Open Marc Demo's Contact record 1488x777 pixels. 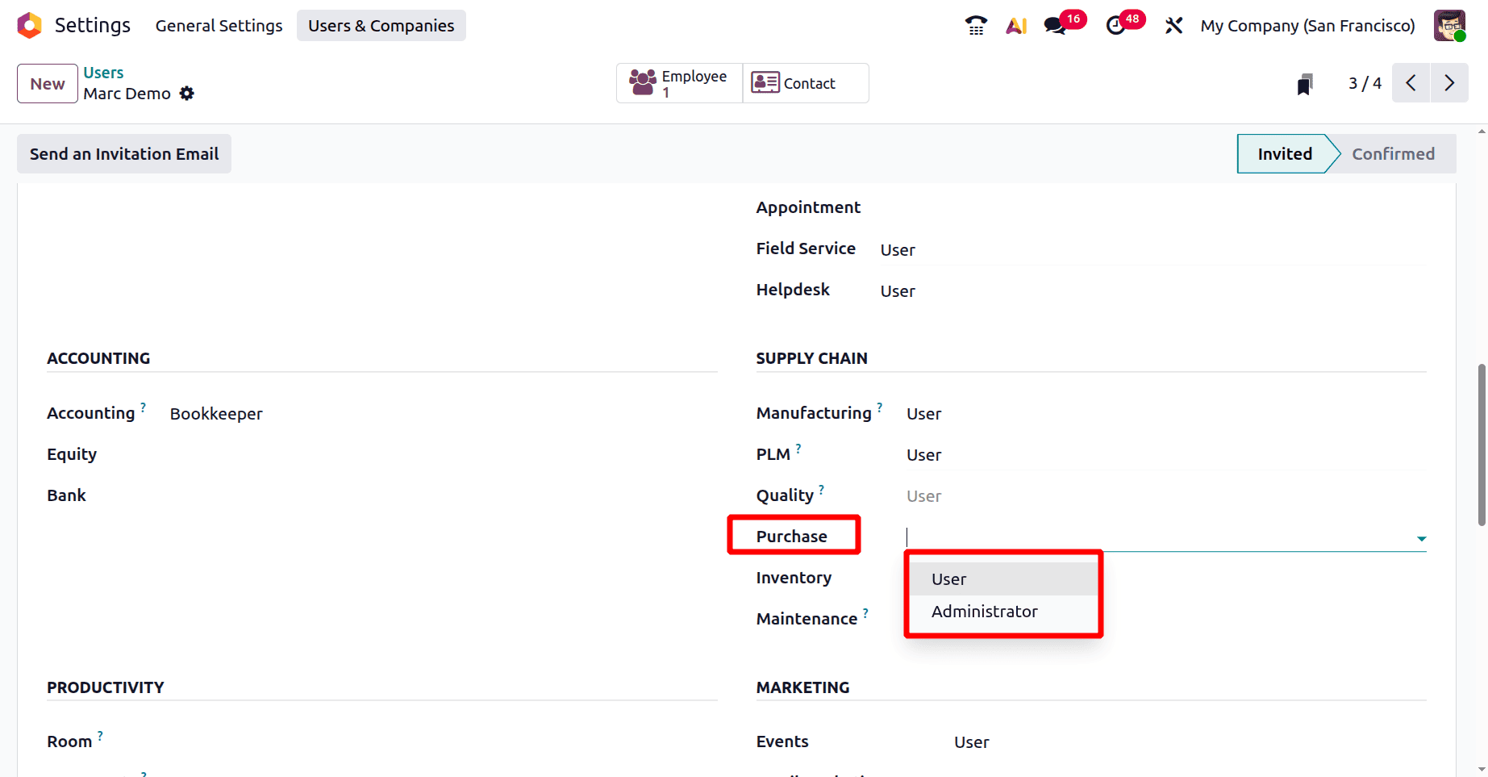click(x=804, y=83)
